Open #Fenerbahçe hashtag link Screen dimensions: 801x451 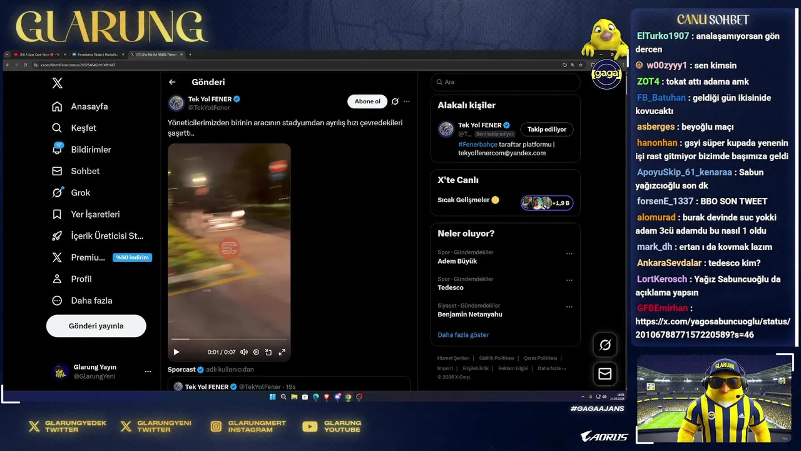[477, 144]
